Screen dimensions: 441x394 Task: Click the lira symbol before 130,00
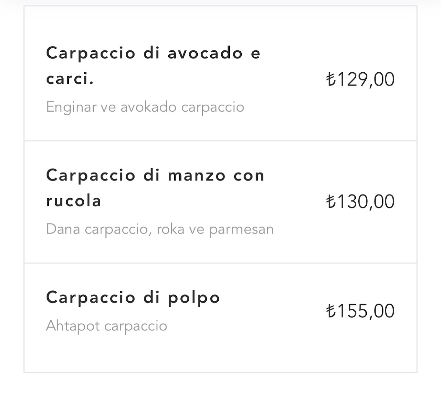pyautogui.click(x=331, y=202)
